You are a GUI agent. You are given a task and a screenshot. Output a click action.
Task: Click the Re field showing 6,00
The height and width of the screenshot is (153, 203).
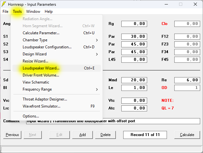pos(187,80)
